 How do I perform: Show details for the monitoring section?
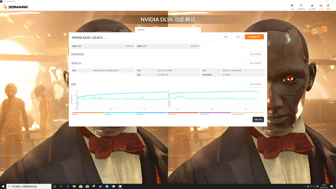[255, 84]
